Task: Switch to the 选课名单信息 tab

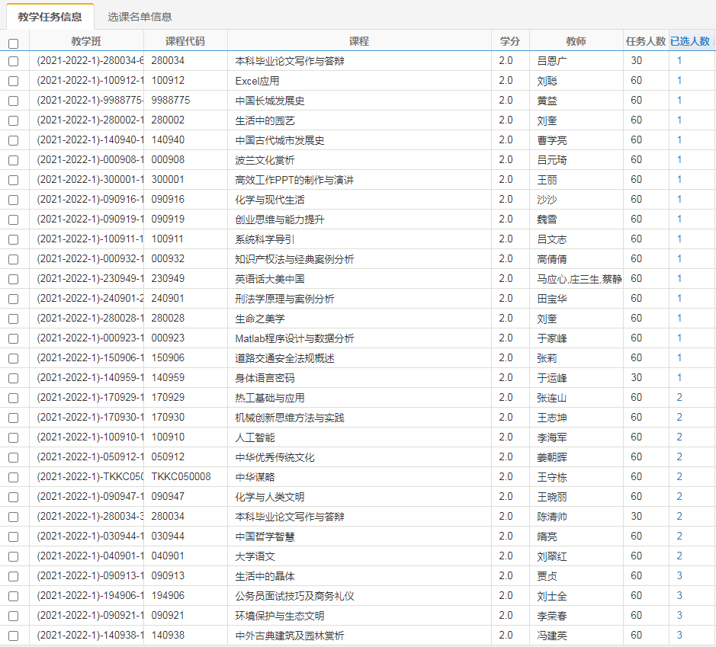Action: coord(140,17)
